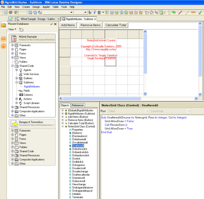Open the Tools menu
This screenshot has height=199, width=204.
[64, 7]
